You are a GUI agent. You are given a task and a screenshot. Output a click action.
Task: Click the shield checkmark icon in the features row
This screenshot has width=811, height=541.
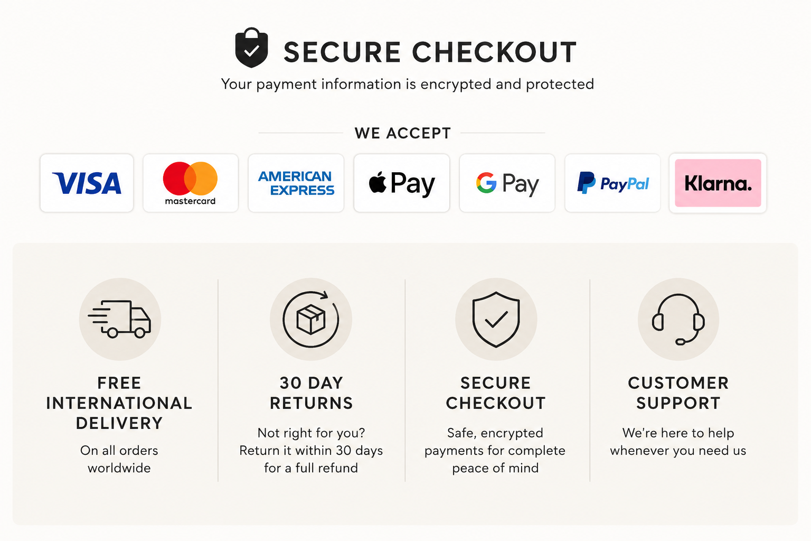pyautogui.click(x=496, y=319)
